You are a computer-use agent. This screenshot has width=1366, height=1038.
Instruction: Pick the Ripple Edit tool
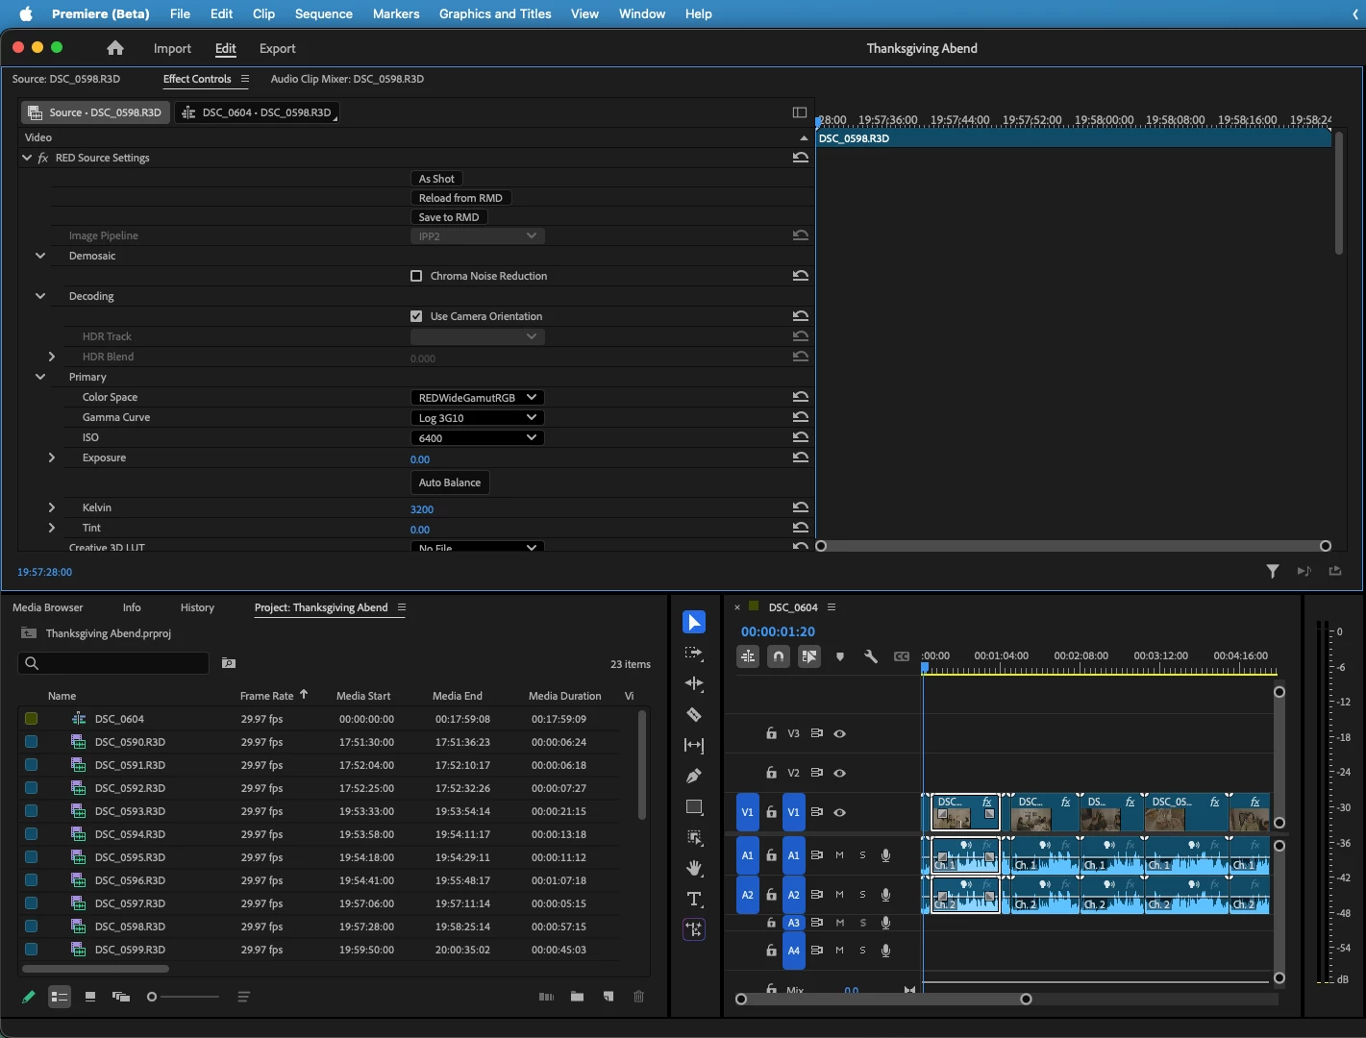[x=694, y=683]
